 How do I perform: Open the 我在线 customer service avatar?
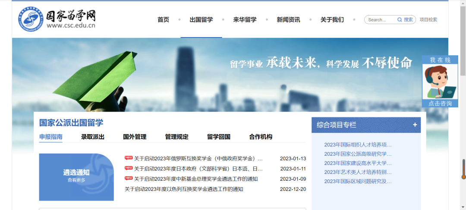tap(440, 82)
